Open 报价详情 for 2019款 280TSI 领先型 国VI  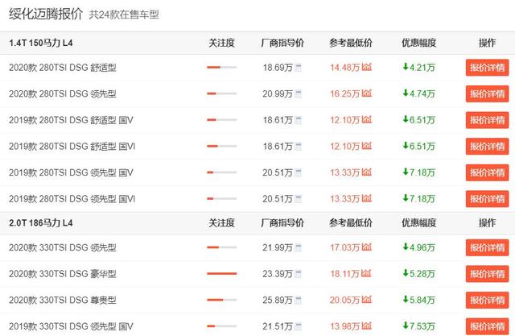pyautogui.click(x=487, y=198)
